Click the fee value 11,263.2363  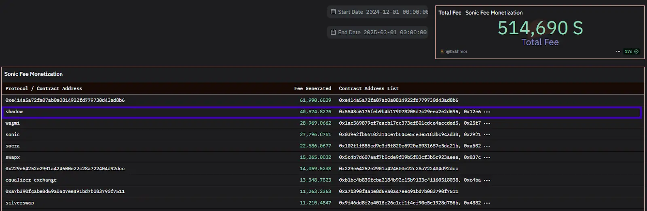(x=315, y=191)
